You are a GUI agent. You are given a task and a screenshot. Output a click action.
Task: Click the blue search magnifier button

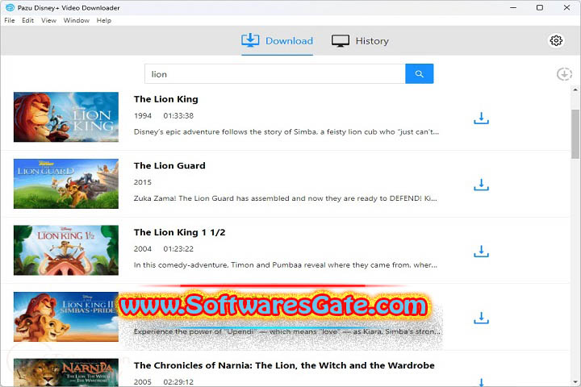click(419, 73)
